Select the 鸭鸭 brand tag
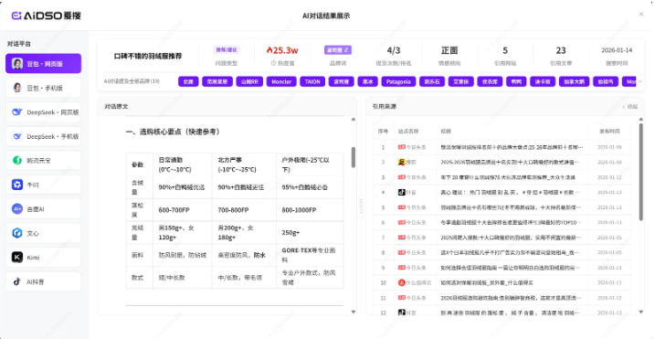The height and width of the screenshot is (339, 655). [x=516, y=81]
